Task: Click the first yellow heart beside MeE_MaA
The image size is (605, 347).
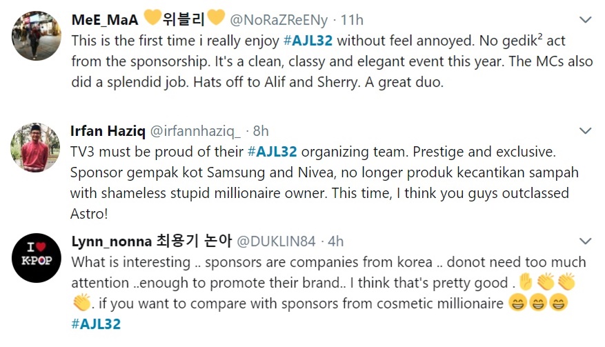Action: [x=152, y=18]
